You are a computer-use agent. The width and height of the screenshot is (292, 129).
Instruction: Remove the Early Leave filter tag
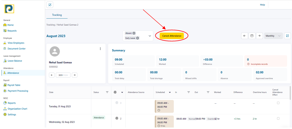pyautogui.click(x=137, y=38)
